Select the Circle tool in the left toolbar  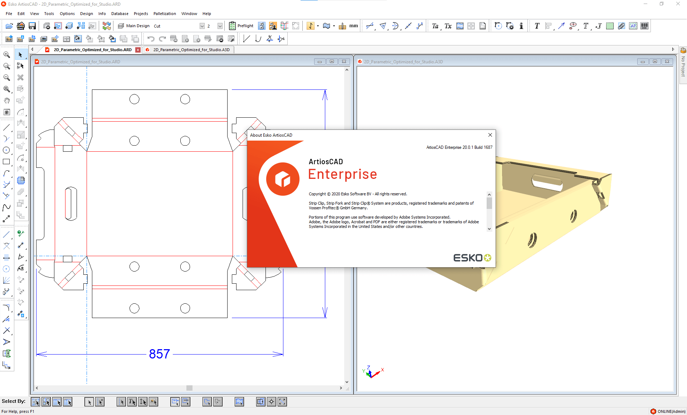6,150
